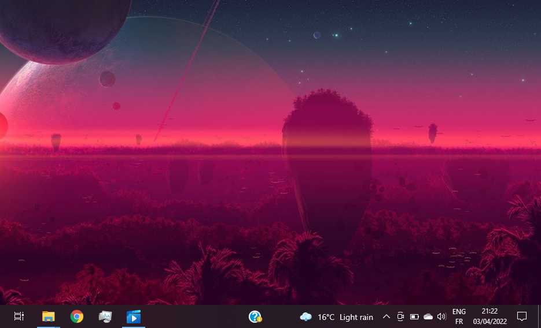This screenshot has height=328, width=541.
Task: Open the weather widget showing 16°C Light rain
Action: (336, 317)
